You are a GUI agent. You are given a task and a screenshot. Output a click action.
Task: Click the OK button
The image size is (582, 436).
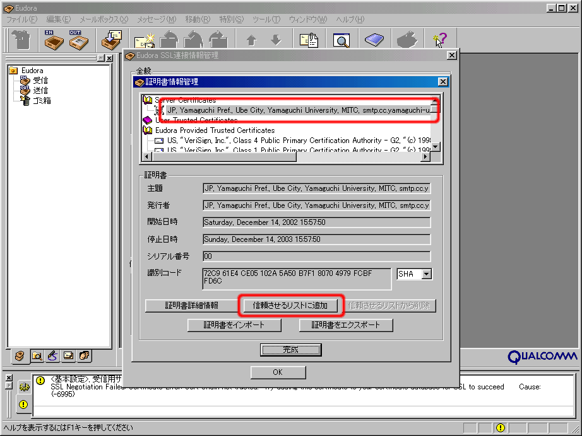tap(278, 372)
